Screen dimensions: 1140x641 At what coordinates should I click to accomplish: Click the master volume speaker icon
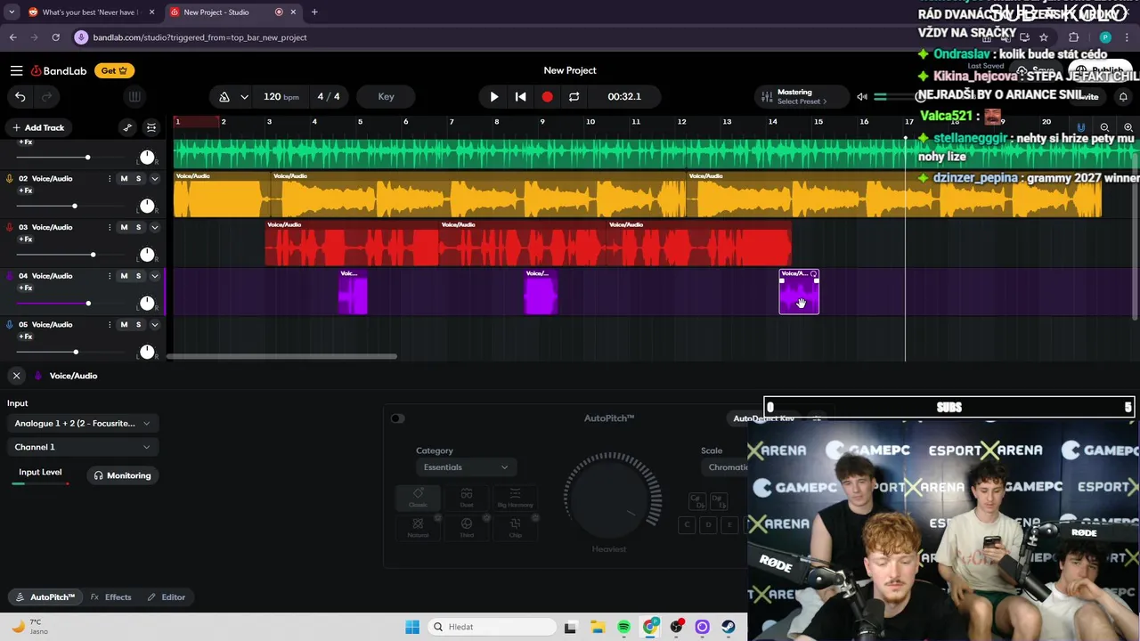862,96
